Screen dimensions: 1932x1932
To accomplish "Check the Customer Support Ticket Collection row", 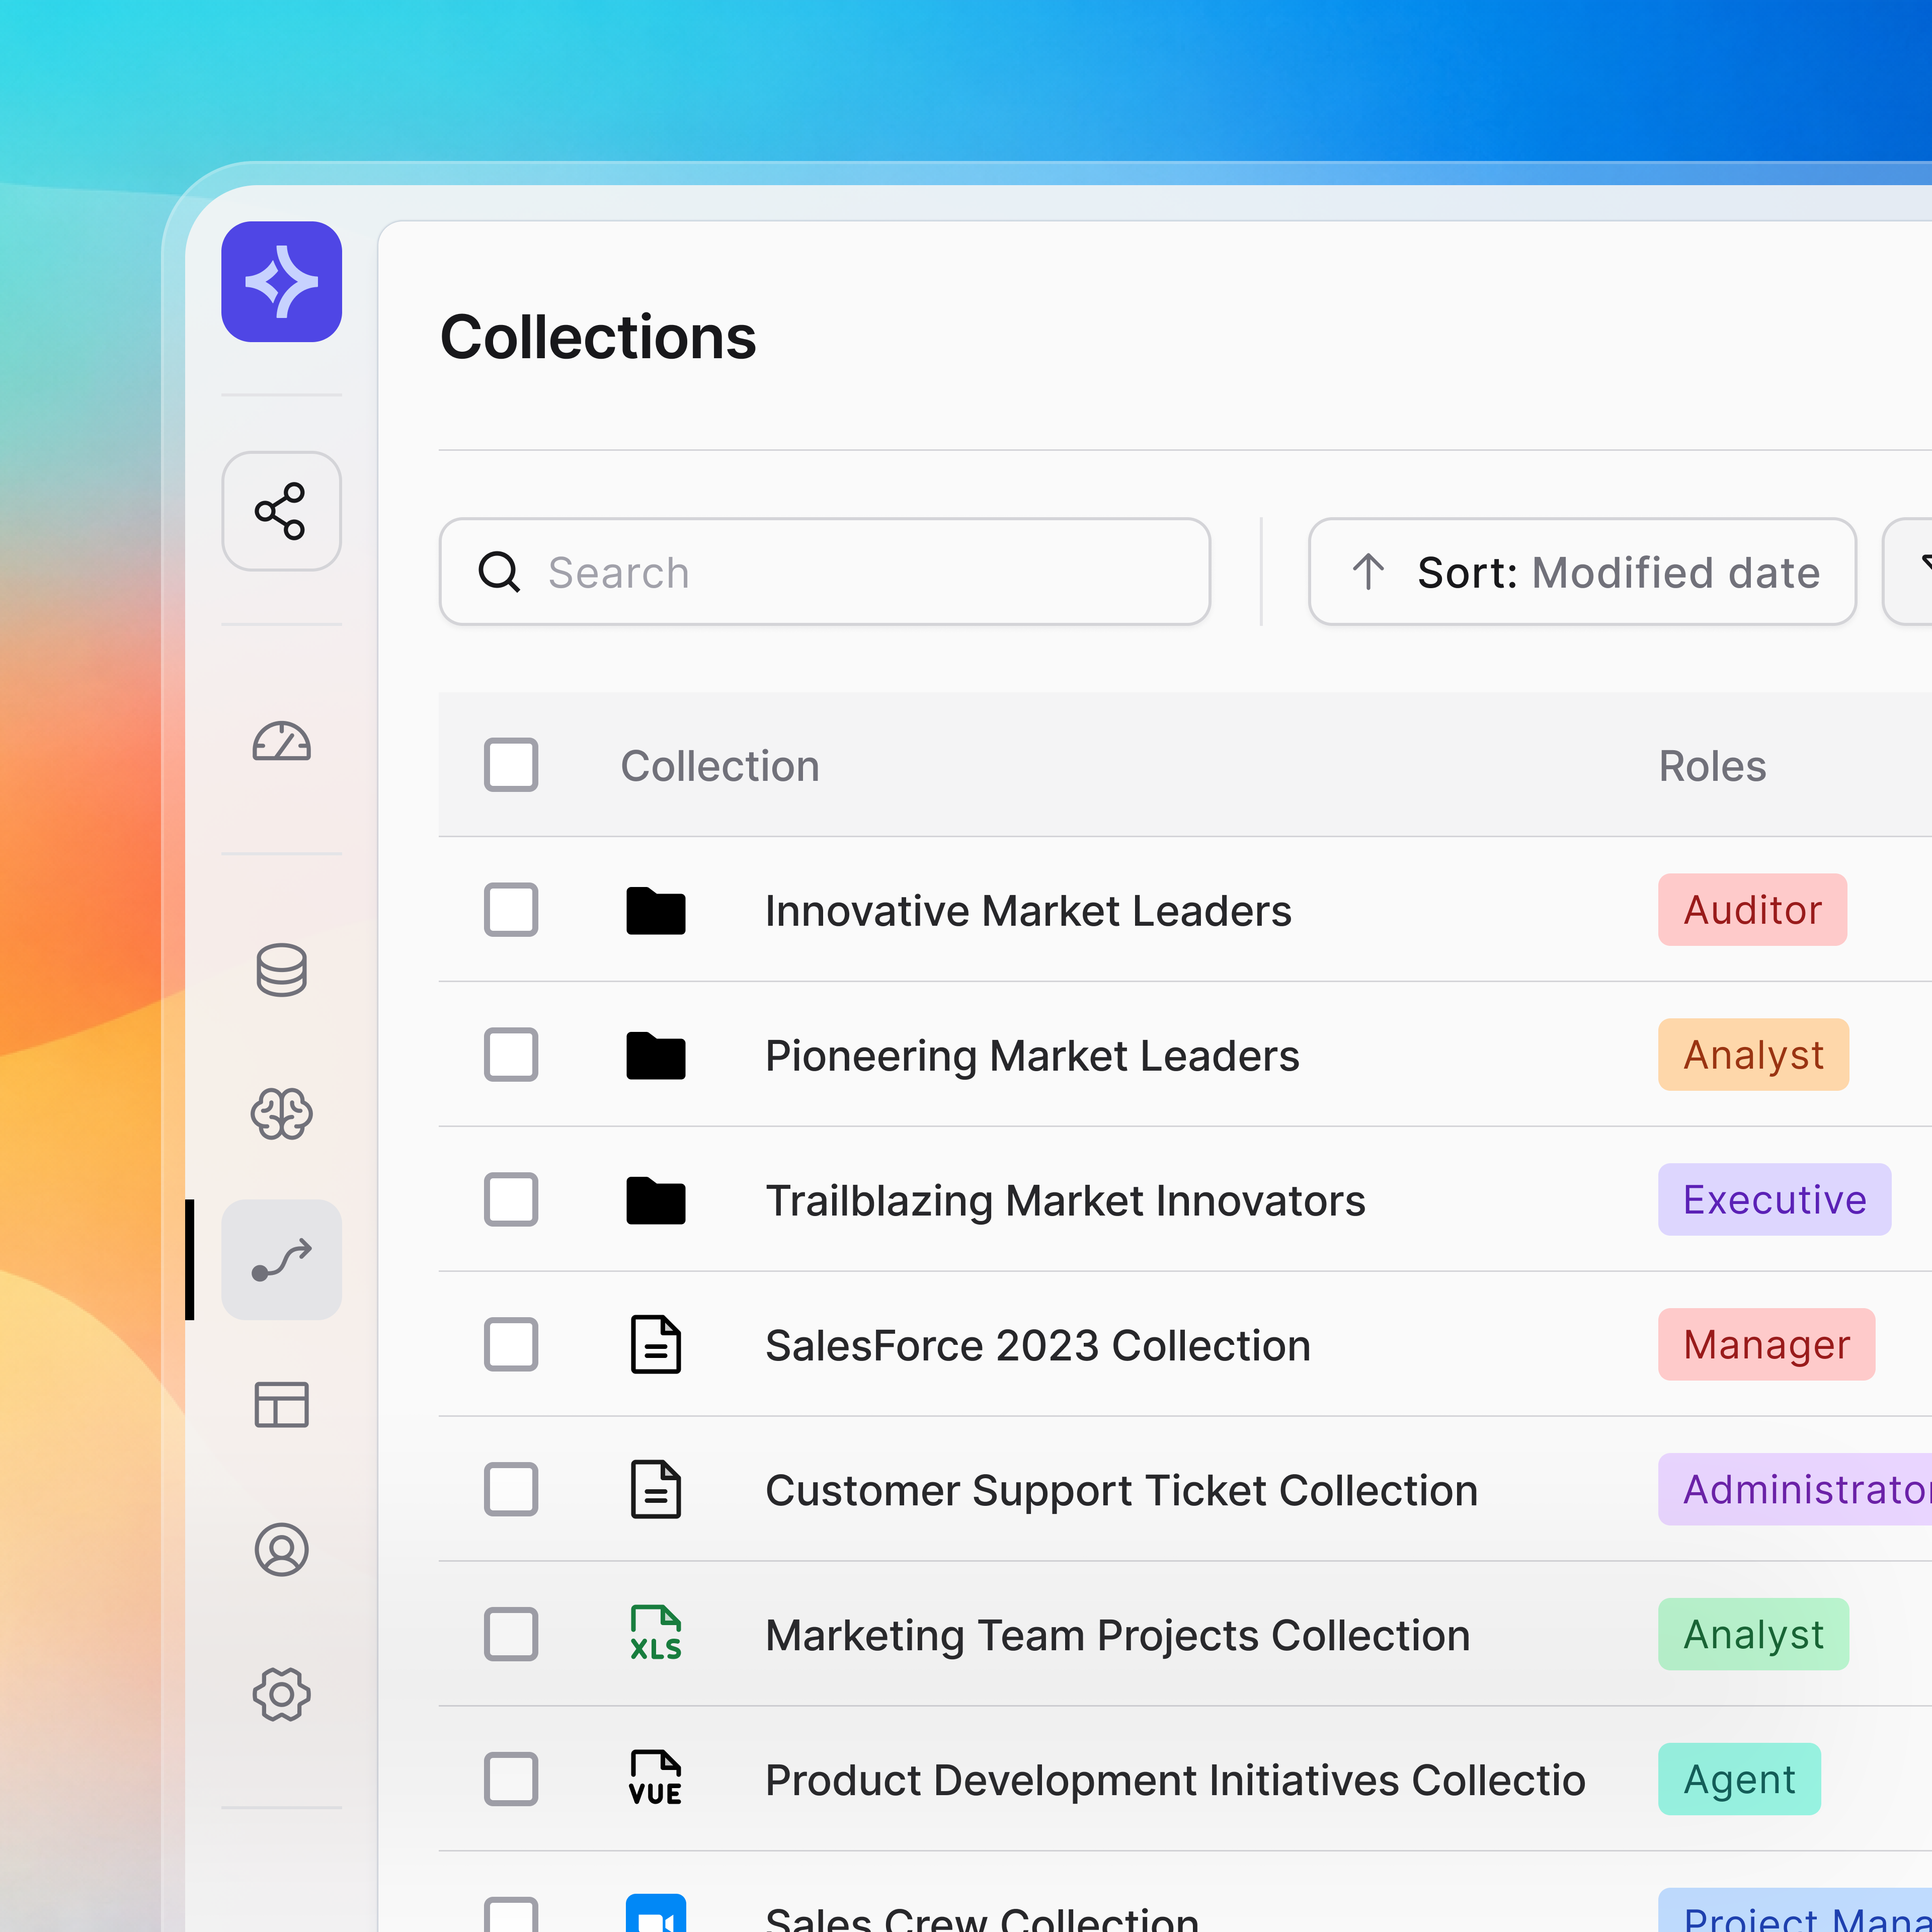I will click(x=511, y=1489).
